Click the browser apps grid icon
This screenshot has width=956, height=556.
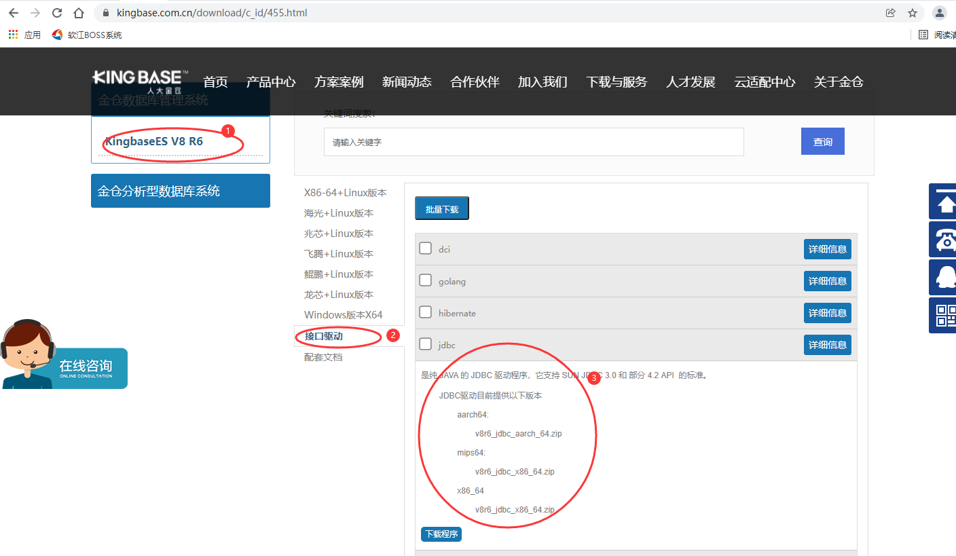click(x=12, y=34)
